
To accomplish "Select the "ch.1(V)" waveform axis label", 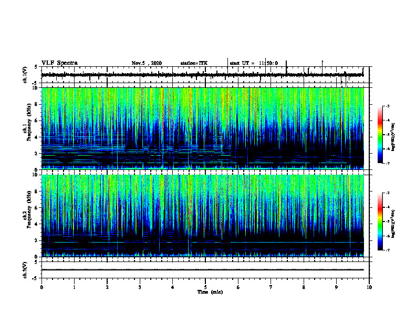I will (x=25, y=75).
